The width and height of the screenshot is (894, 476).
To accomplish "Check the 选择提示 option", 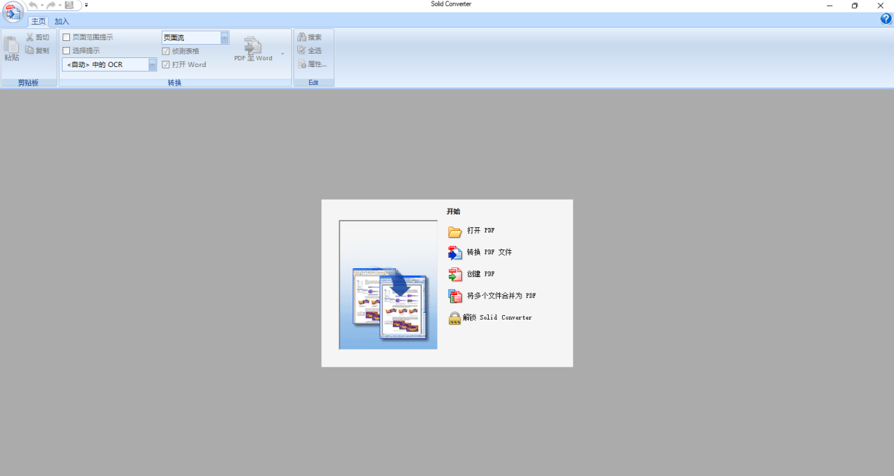I will point(66,49).
